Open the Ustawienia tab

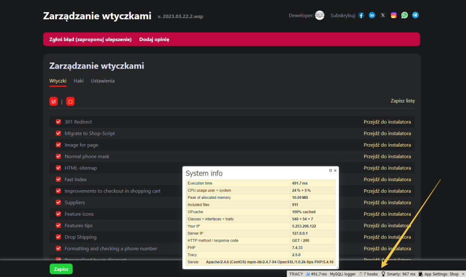pos(102,81)
